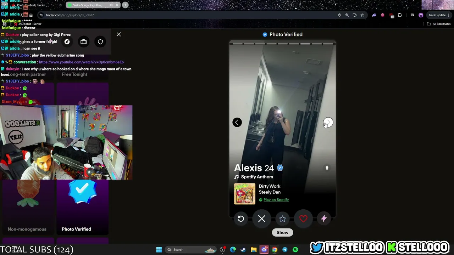
Task: Open the apps grid in bookmarks bar
Action: click(x=5, y=24)
